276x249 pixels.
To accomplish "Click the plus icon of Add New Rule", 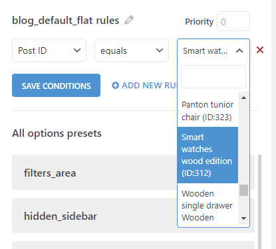I will pyautogui.click(x=115, y=85).
